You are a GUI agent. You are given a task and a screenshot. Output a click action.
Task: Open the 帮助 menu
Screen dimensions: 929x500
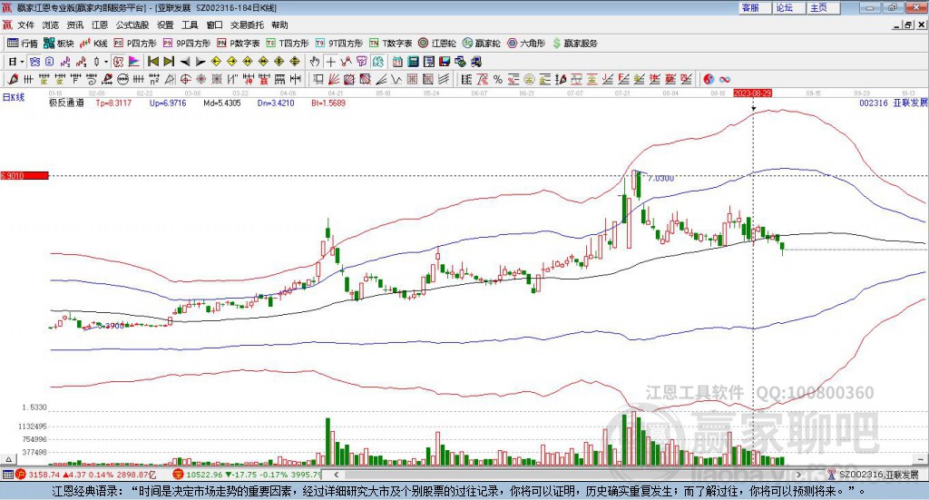coord(279,25)
